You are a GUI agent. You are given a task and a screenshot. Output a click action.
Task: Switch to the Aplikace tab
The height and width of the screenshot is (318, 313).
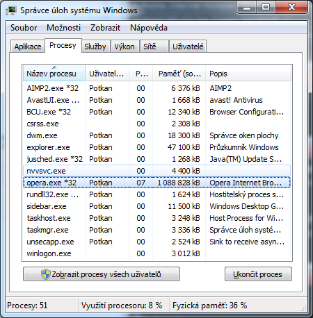click(28, 47)
